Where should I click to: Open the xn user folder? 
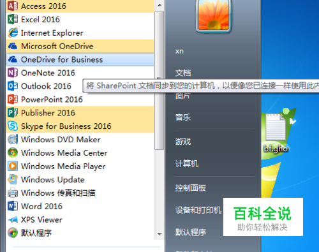[x=179, y=51]
